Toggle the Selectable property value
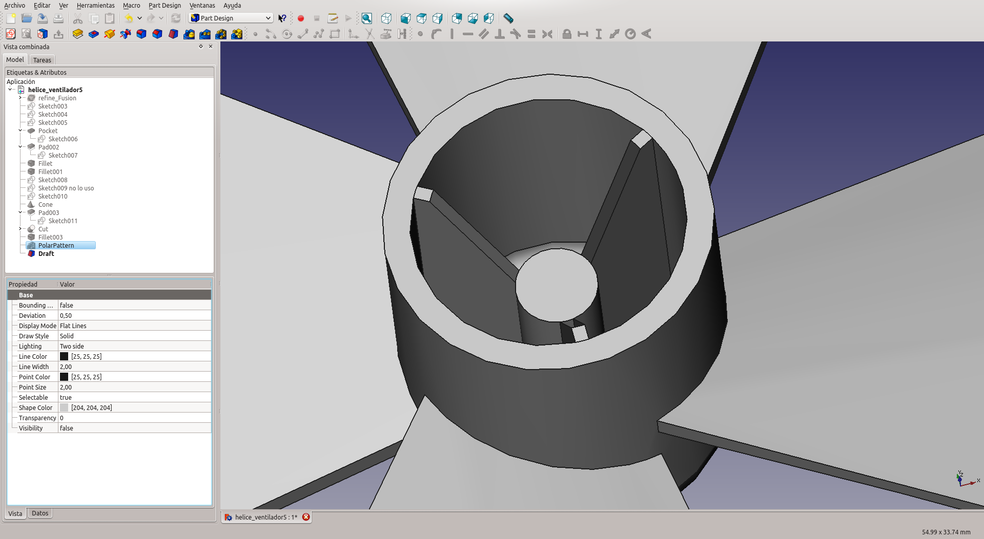Viewport: 984px width, 539px height. [134, 397]
